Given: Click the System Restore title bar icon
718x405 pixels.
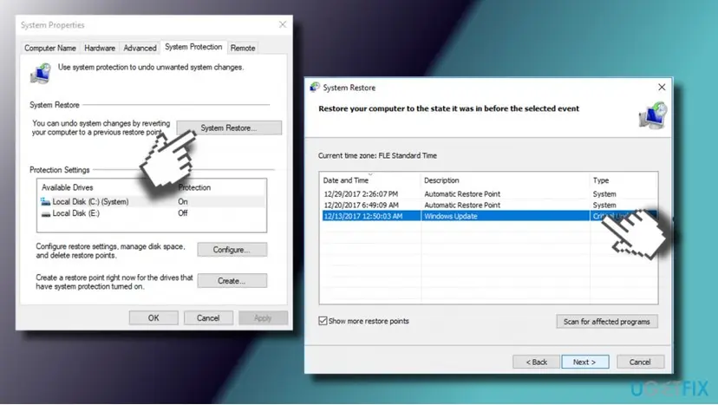Looking at the screenshot, I should pyautogui.click(x=315, y=87).
